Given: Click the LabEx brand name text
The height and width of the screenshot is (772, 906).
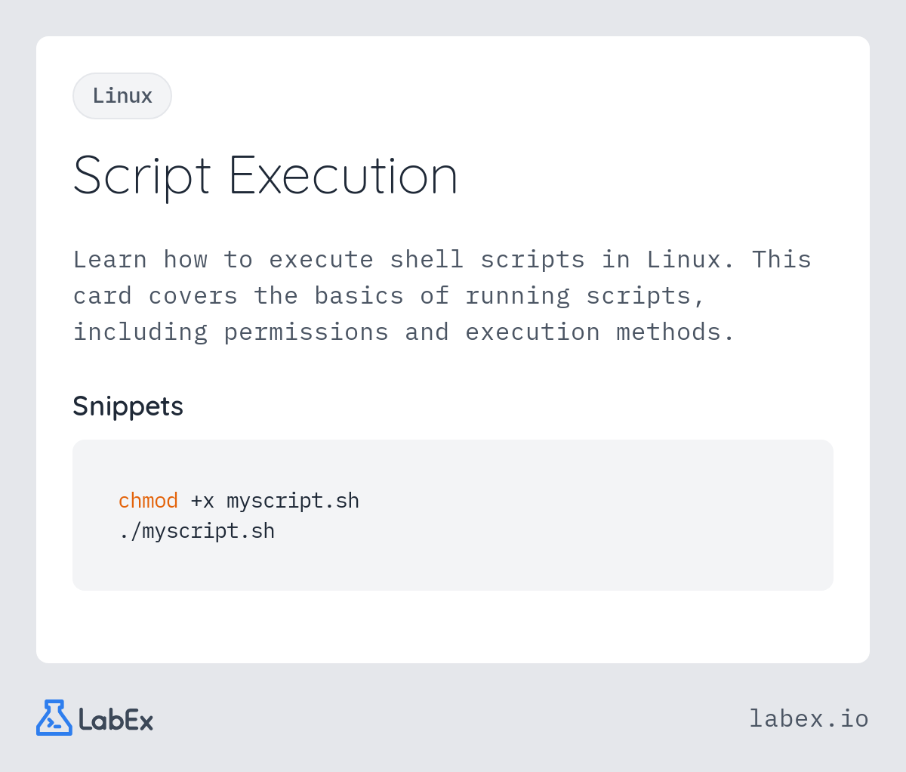Looking at the screenshot, I should [x=116, y=719].
